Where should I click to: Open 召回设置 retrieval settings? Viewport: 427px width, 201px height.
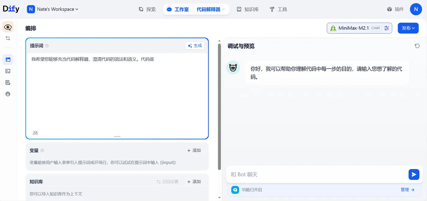[167, 181]
